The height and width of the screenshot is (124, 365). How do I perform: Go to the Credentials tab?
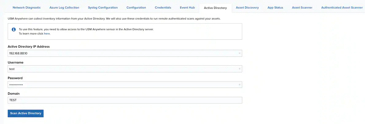point(163,7)
